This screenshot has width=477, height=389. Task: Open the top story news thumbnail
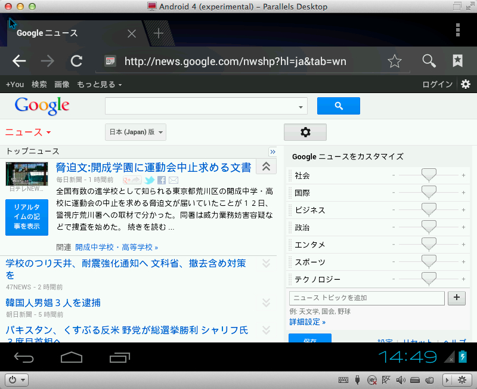tap(27, 174)
